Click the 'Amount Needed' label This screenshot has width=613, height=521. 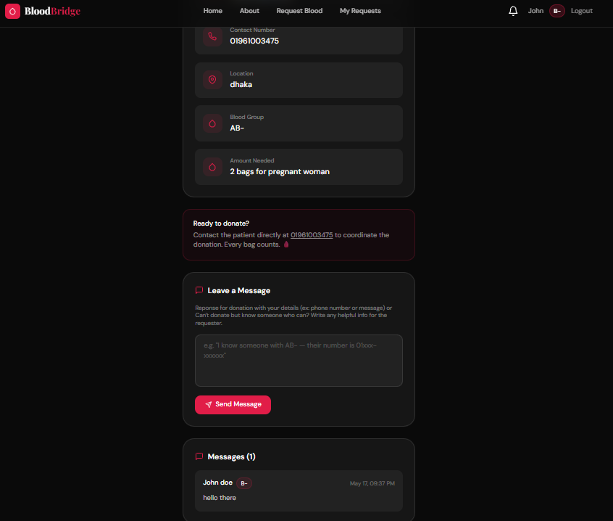(251, 160)
